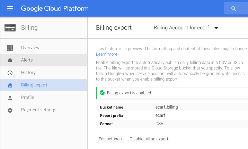The width and height of the screenshot is (248, 149).
Task: Click the Billing export upload icon
Action: 10,85
